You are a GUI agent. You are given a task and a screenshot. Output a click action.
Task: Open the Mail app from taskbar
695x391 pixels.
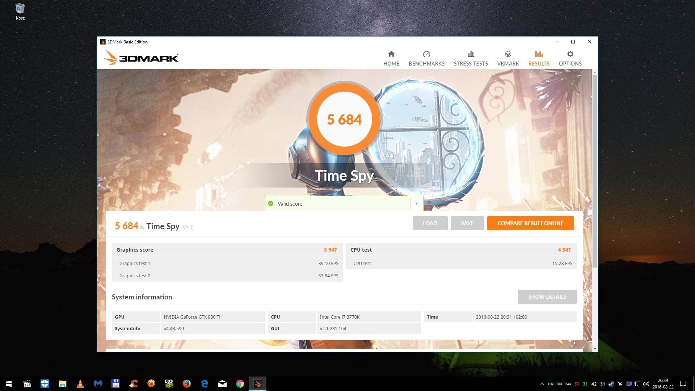222,384
